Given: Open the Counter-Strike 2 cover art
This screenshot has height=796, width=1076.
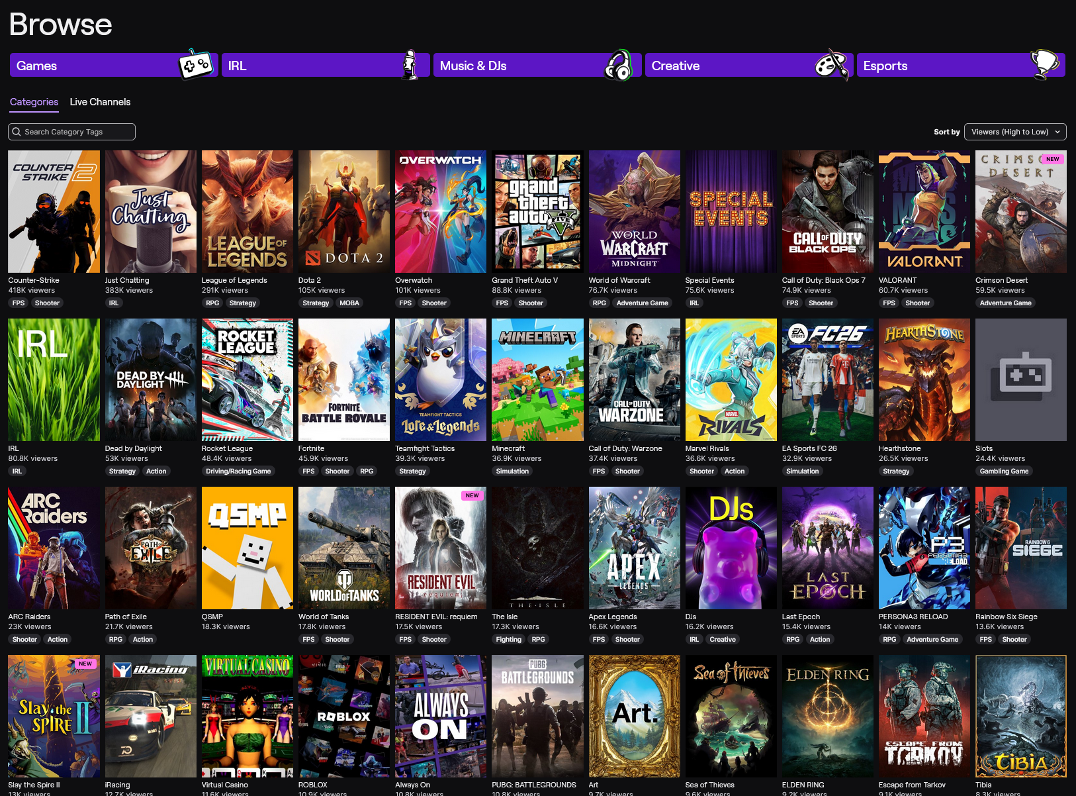Looking at the screenshot, I should pyautogui.click(x=54, y=211).
